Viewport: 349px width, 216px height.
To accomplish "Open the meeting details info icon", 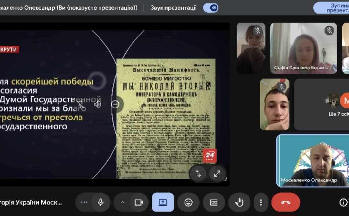I will tap(343, 202).
